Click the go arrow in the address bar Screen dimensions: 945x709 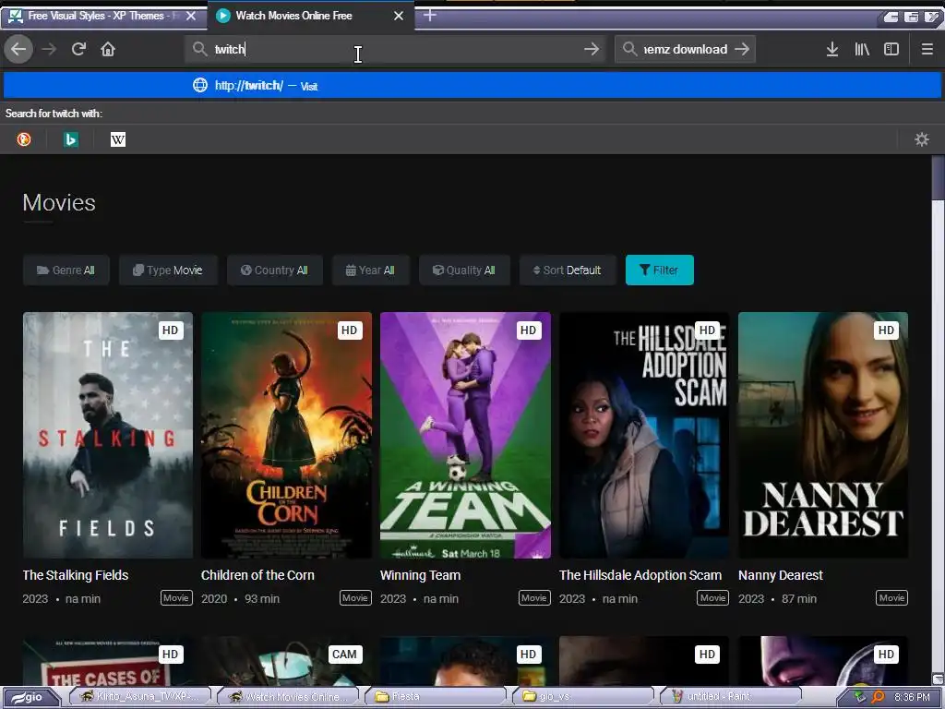click(x=592, y=49)
